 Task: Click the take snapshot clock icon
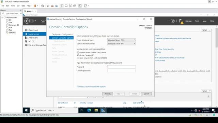point(48,6)
